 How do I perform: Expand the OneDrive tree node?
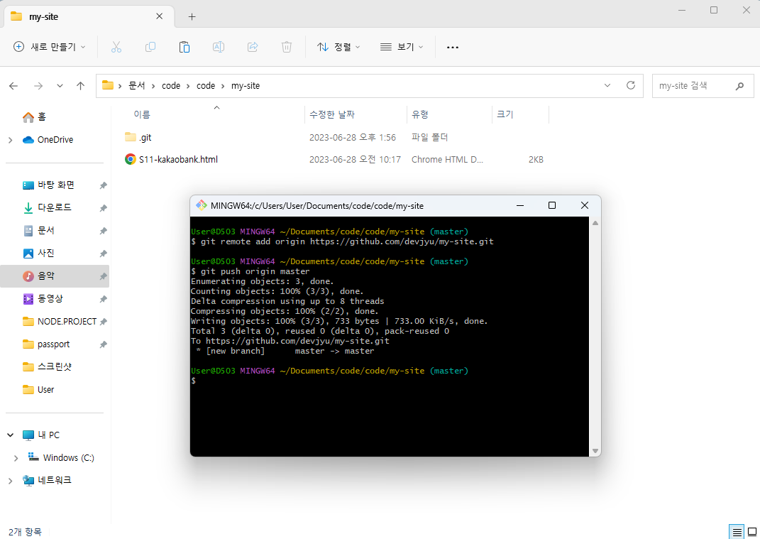(x=10, y=140)
